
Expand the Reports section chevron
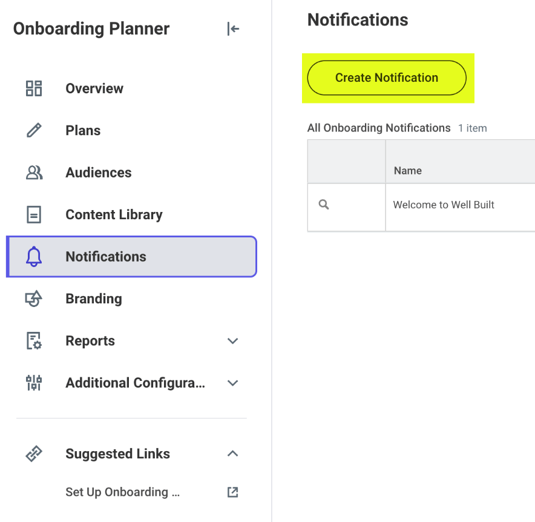coord(232,341)
